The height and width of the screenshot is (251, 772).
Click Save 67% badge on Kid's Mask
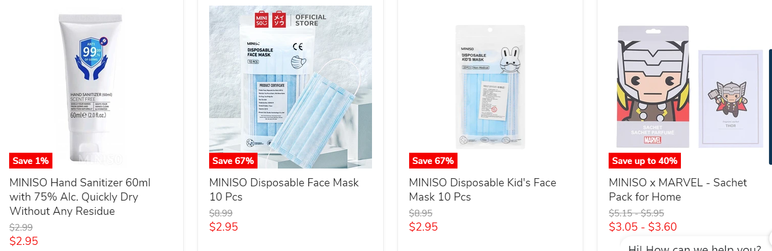(x=433, y=161)
